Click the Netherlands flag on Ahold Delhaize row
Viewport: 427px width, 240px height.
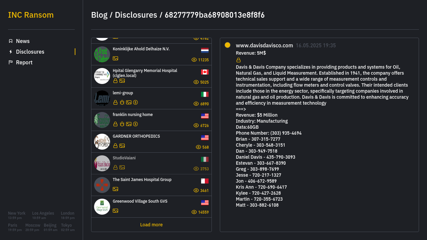tap(205, 50)
